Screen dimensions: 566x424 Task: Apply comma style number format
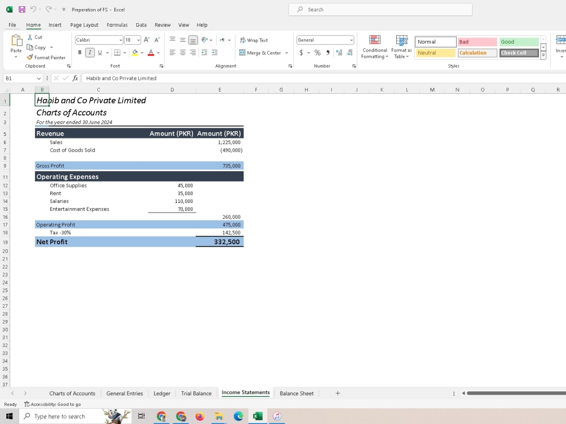328,53
